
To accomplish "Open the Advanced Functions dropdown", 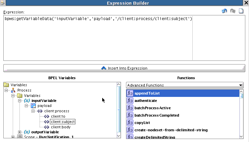I will 185,85.
